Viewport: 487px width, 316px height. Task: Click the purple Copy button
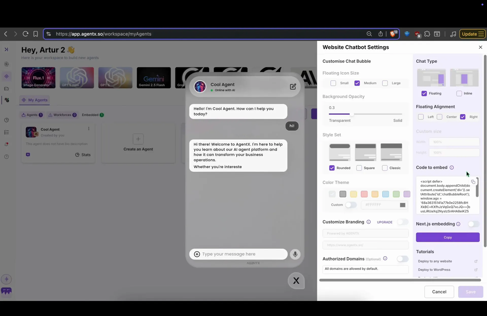pos(448,237)
